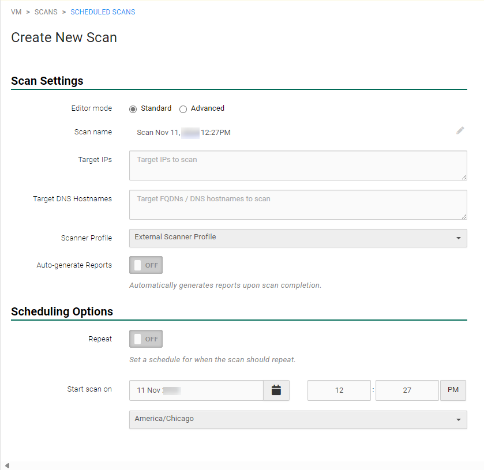This screenshot has width=484, height=470.
Task: Click the left scroll arrow at page bottom
Action: click(7, 465)
